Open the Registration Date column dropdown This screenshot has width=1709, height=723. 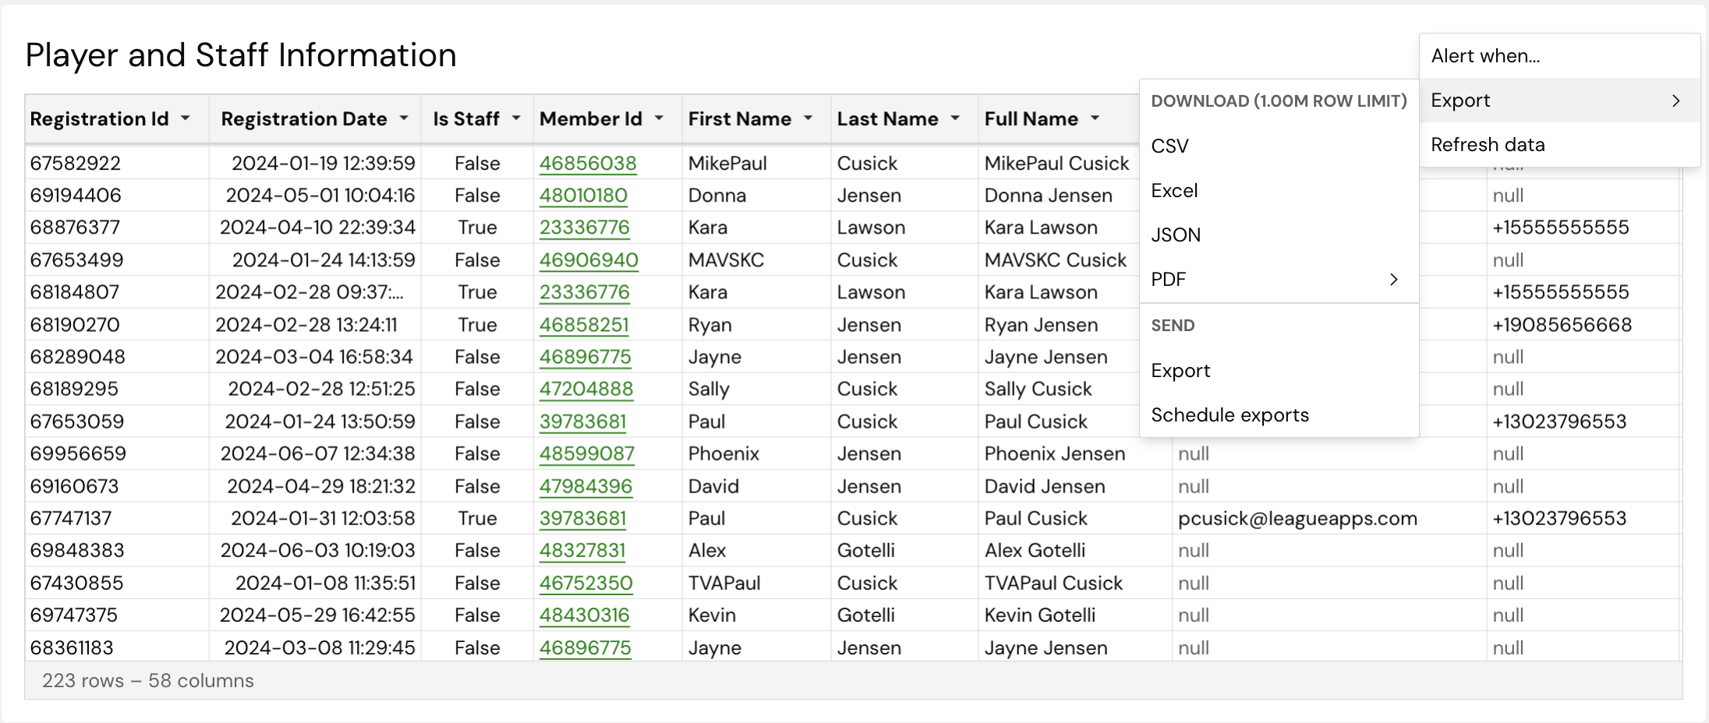coord(404,119)
